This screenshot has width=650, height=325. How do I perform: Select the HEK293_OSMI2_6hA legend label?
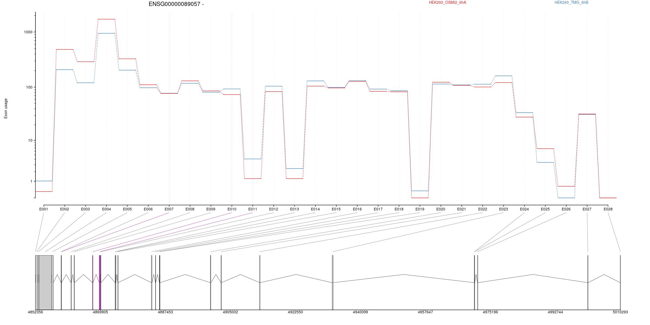(447, 3)
